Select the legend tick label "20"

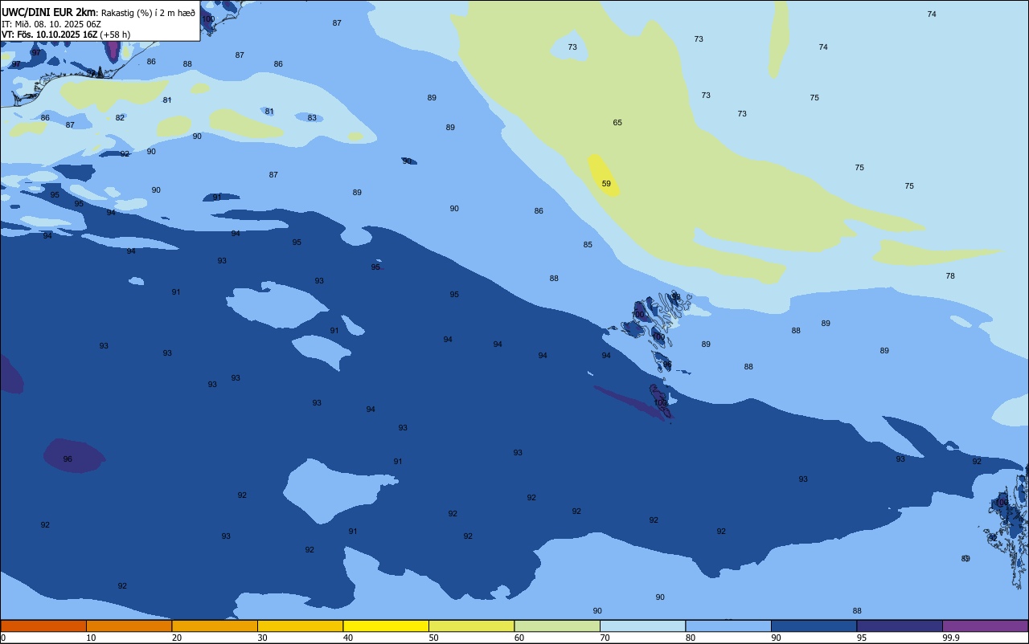click(177, 638)
